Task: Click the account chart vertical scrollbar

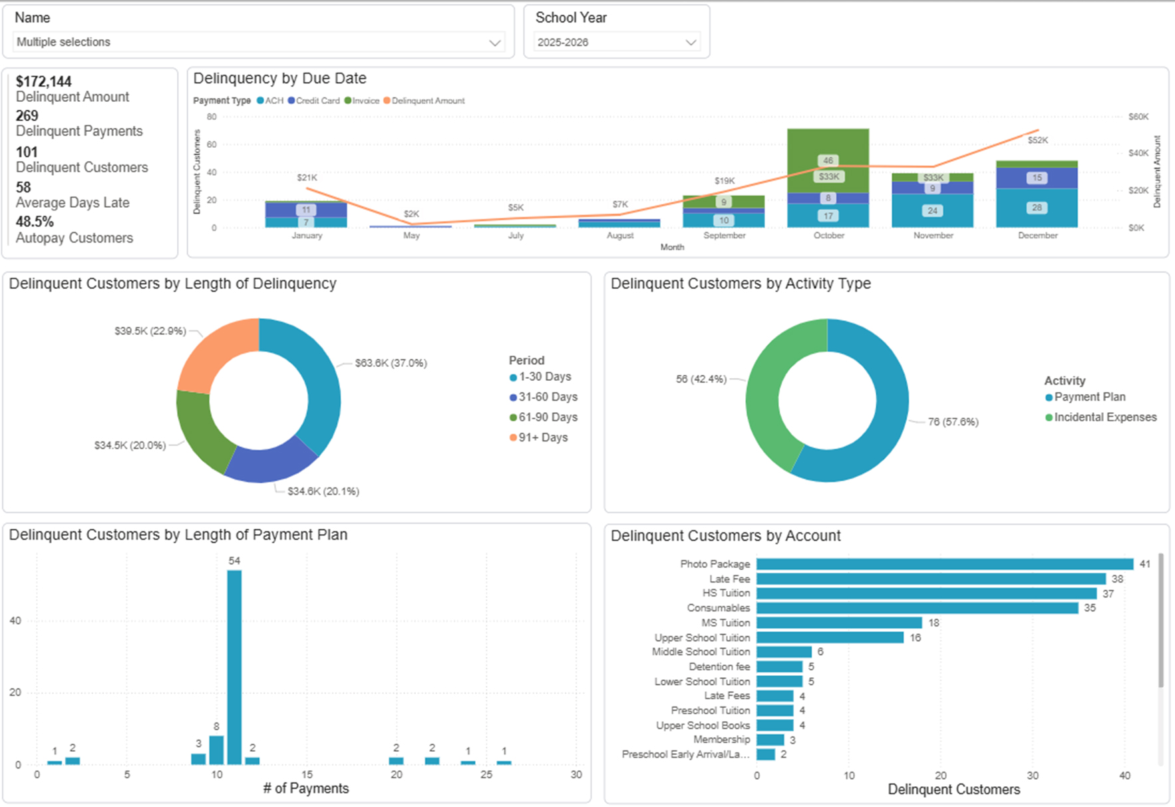Action: pos(1161,619)
